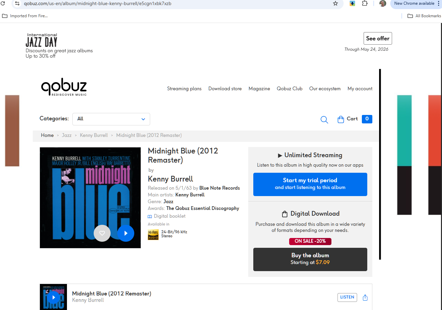Click the See offer button

click(x=378, y=39)
